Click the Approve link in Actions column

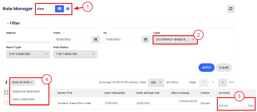(223, 105)
